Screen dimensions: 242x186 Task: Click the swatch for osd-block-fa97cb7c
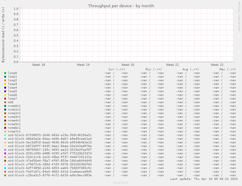(x=5, y=172)
